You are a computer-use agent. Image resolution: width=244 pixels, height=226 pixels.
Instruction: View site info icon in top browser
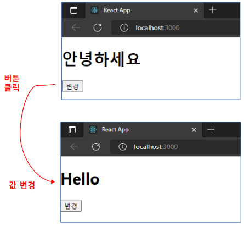124,28
